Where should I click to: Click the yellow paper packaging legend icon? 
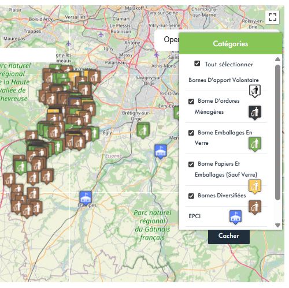[255, 186]
